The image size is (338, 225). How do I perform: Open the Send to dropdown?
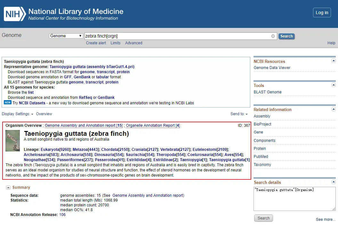(x=239, y=114)
